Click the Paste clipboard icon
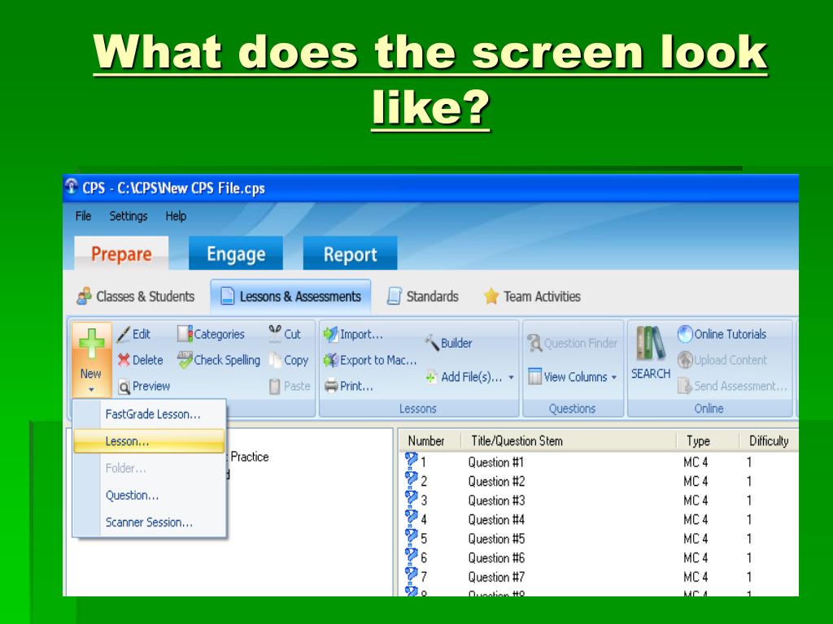Image resolution: width=833 pixels, height=624 pixels. (275, 386)
